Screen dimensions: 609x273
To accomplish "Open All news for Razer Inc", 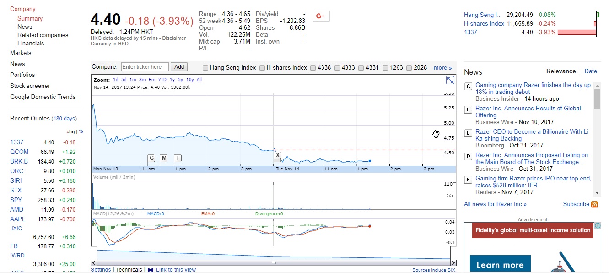I will tap(495, 204).
